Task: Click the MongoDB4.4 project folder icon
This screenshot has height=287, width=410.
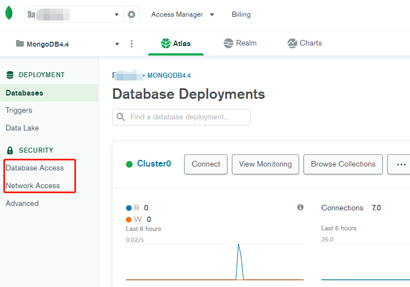Action: pos(20,44)
